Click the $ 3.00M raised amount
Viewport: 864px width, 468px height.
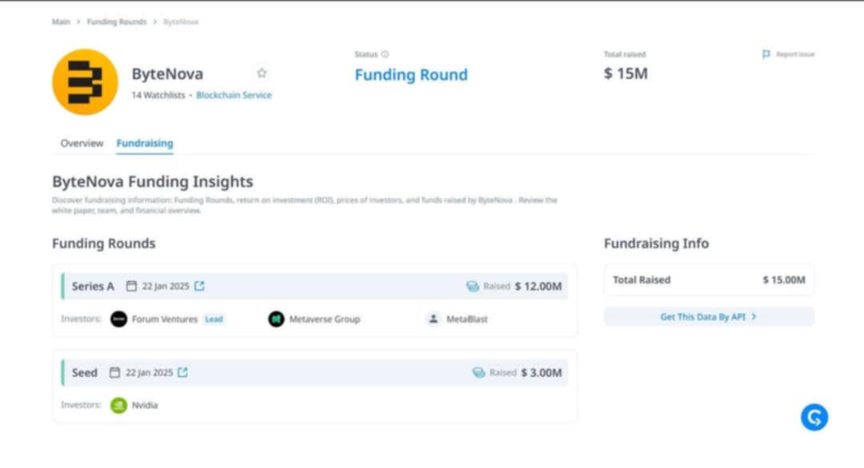tap(542, 372)
